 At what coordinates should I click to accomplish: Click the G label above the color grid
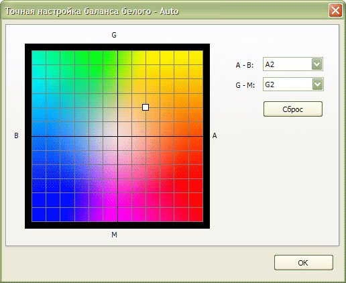114,35
